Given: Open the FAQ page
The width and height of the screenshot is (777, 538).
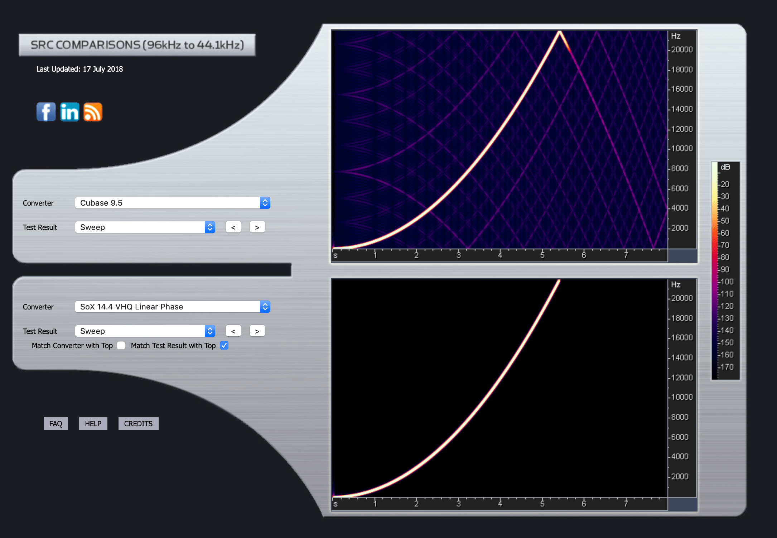Looking at the screenshot, I should coord(56,423).
